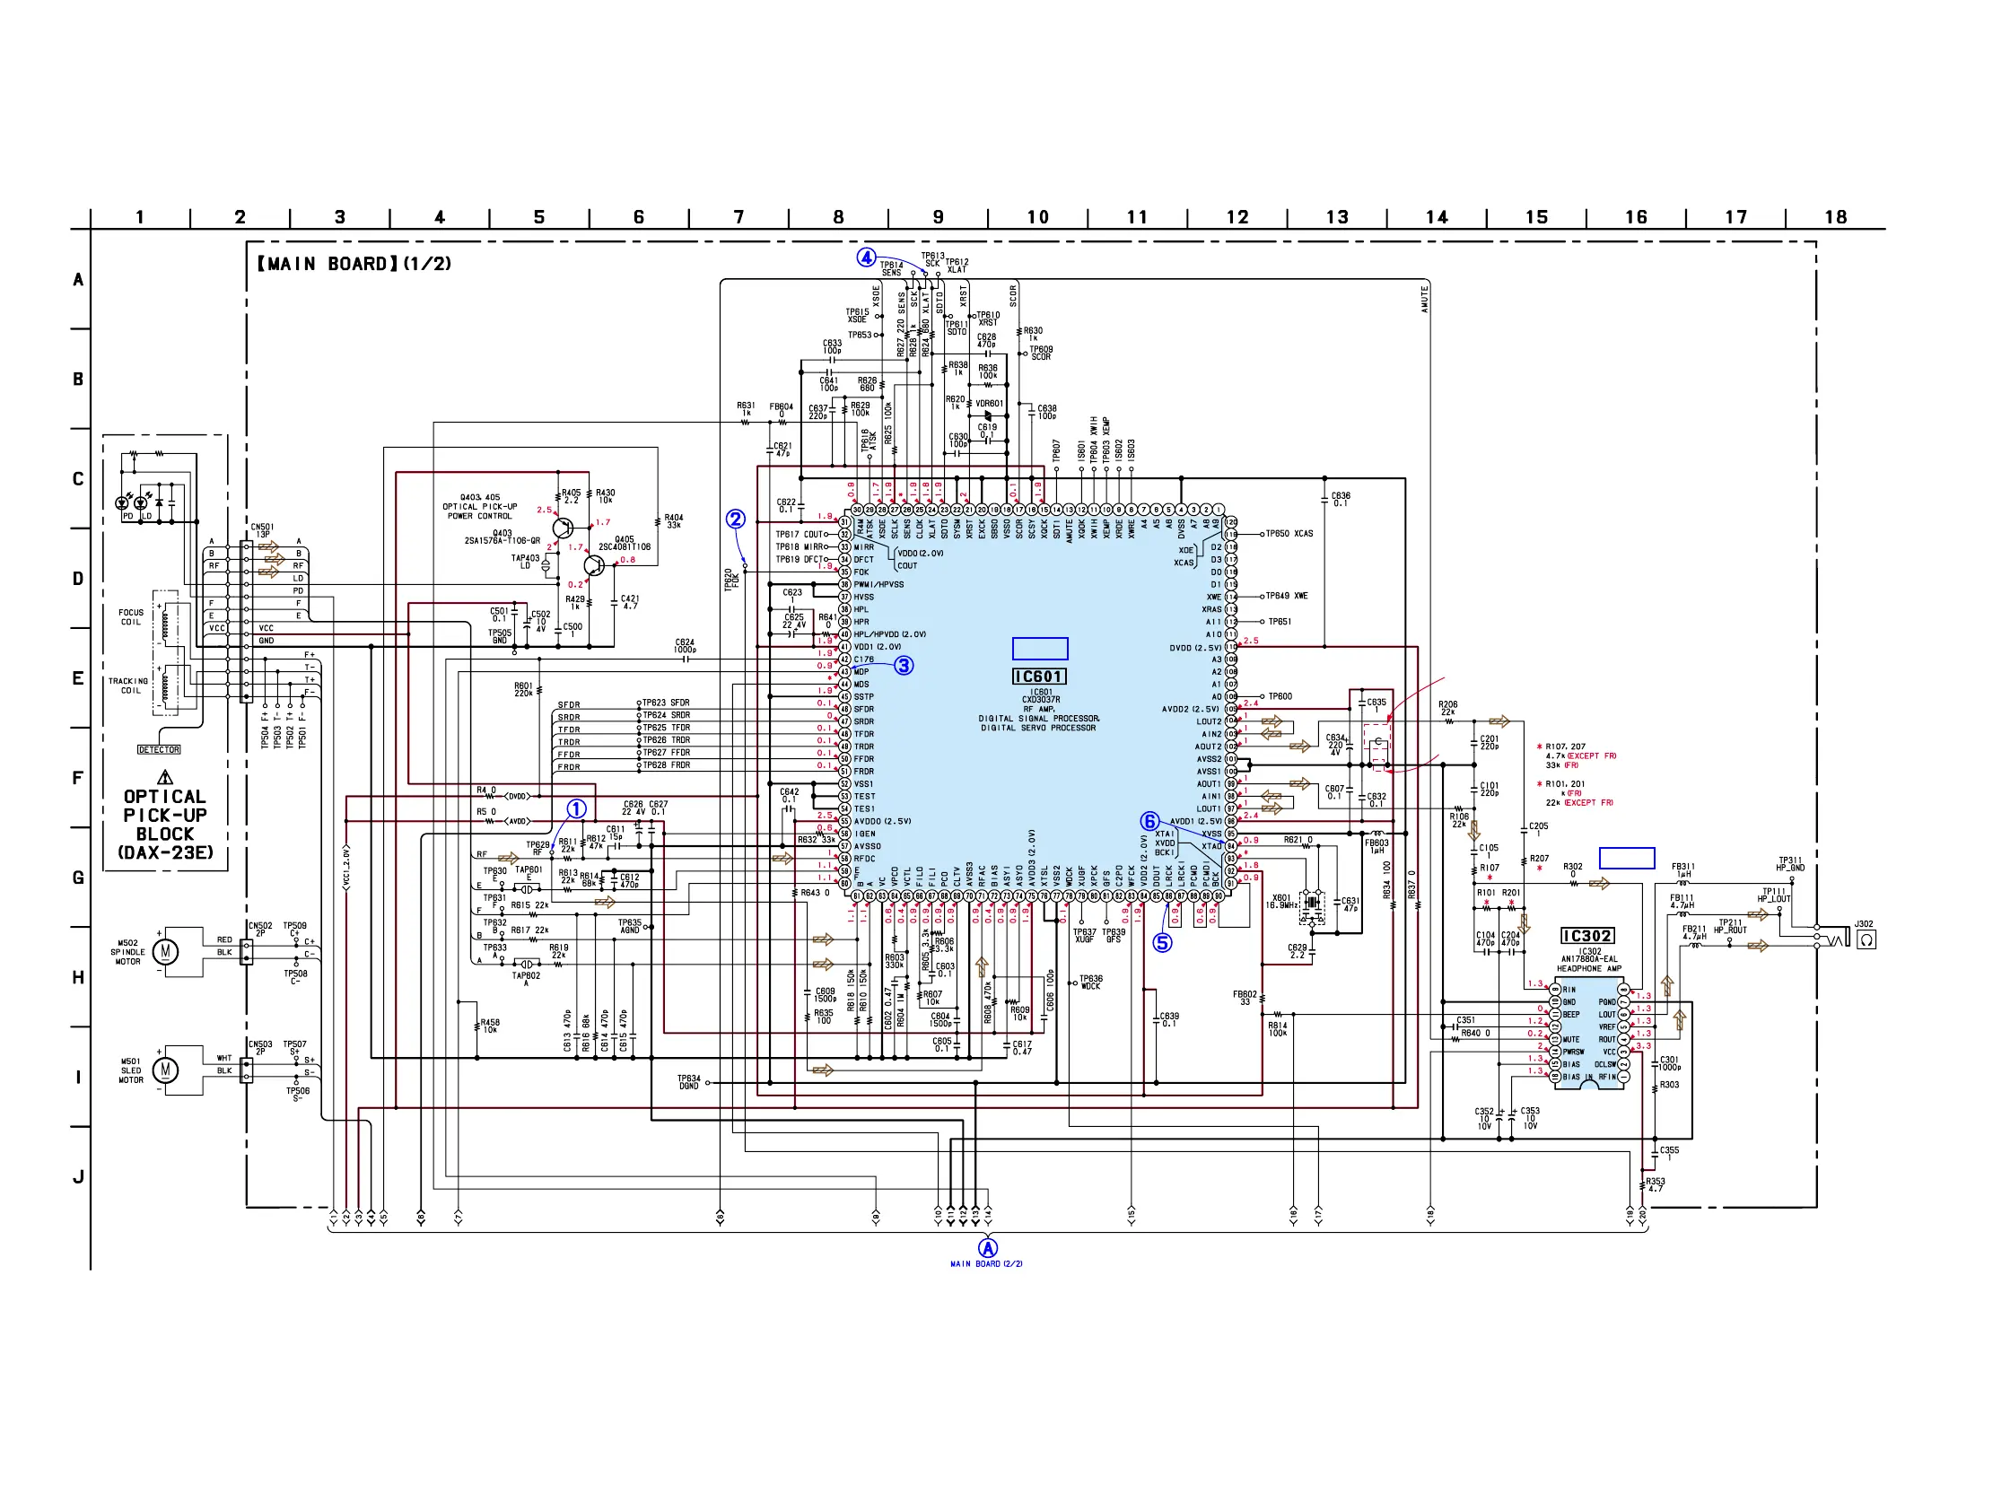Image resolution: width=2010 pixels, height=1511 pixels.
Task: Click the MAIN BOARD (1/2) title
Action: pyautogui.click(x=355, y=265)
